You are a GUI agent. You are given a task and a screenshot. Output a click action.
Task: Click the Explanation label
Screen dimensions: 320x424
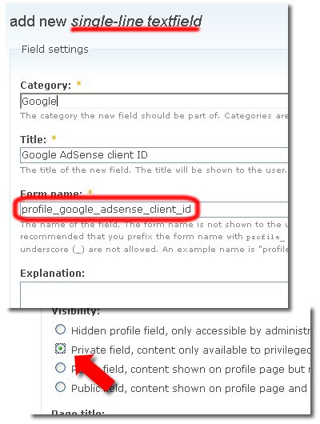click(x=53, y=274)
